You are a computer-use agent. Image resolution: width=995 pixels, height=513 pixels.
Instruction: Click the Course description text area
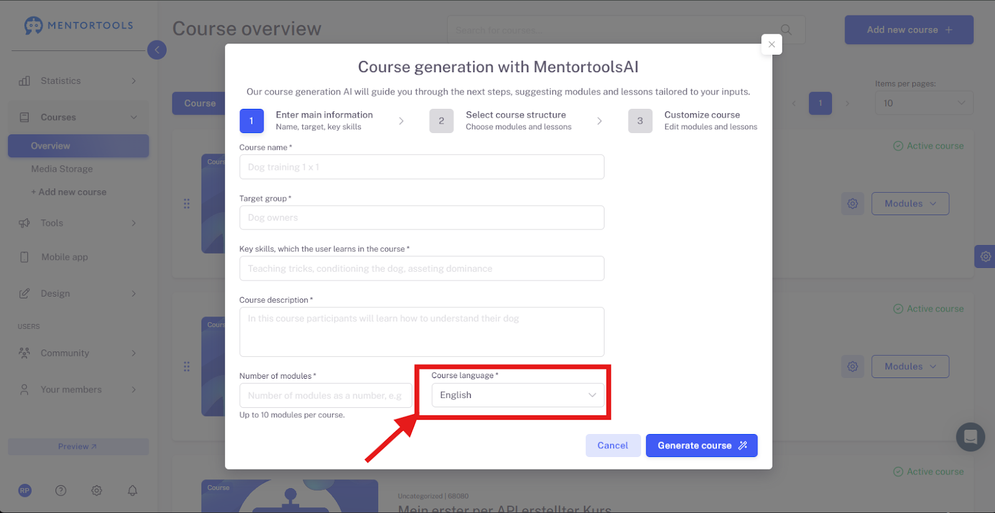[422, 332]
